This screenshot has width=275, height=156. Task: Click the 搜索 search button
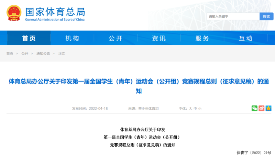266,16
